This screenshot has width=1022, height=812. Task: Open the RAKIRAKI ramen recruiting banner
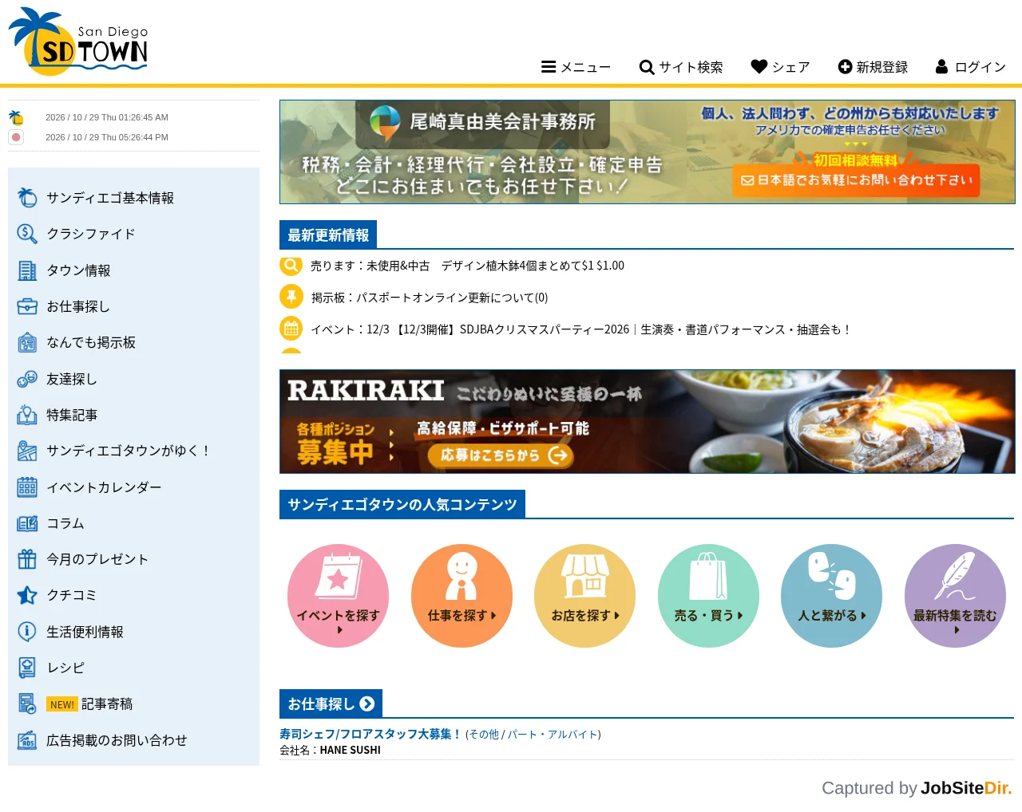pos(647,421)
